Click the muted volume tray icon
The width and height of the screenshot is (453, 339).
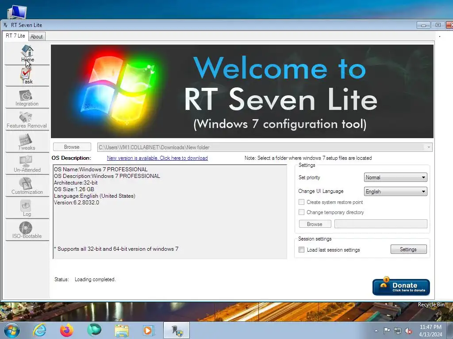408,331
